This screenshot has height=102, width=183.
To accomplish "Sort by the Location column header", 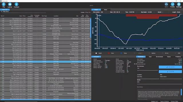I will click(x=56, y=16).
